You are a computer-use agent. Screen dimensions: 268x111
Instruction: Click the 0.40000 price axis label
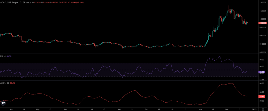point(263,44)
